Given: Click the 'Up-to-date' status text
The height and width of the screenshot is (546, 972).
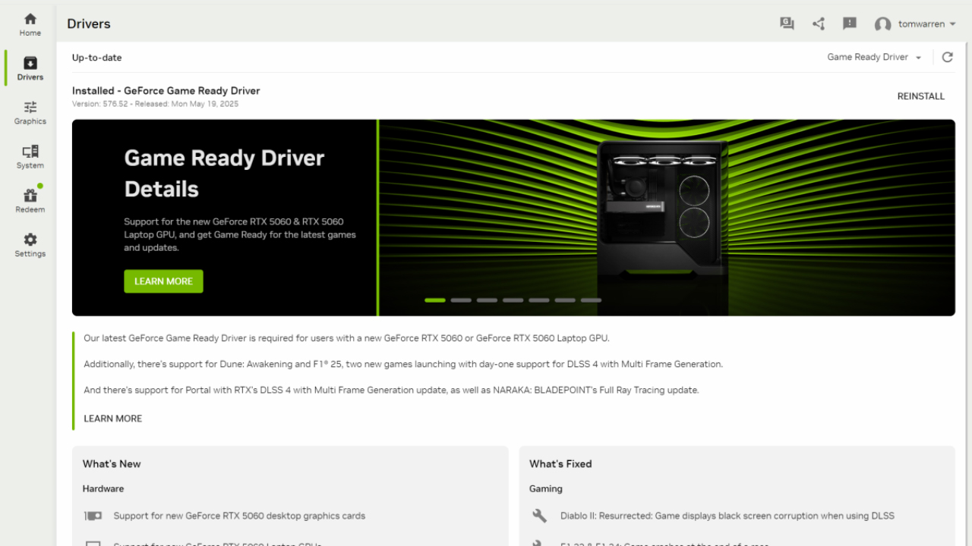Looking at the screenshot, I should click(x=96, y=58).
